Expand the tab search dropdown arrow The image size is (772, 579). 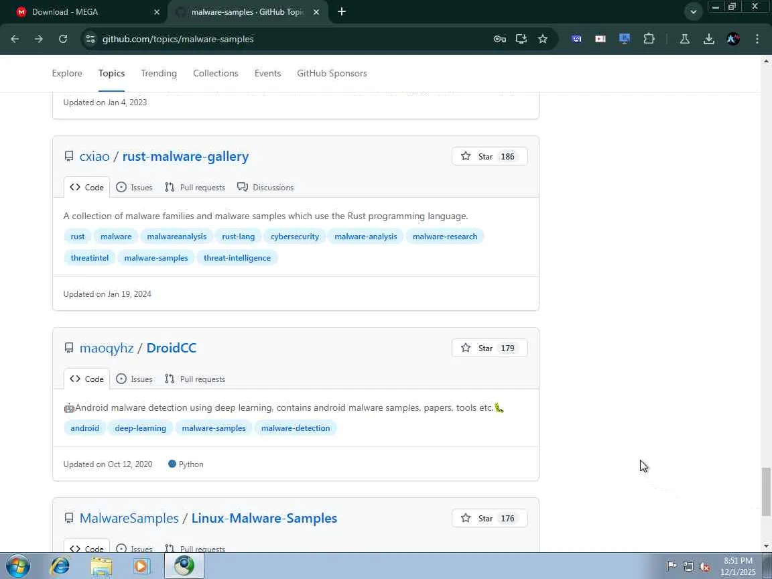tap(693, 12)
